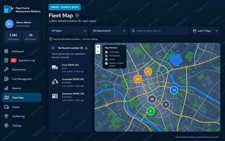Image resolution: width=225 pixels, height=141 pixels.
Task: Open Operations Log from the sidebar
Action: [x=22, y=60]
